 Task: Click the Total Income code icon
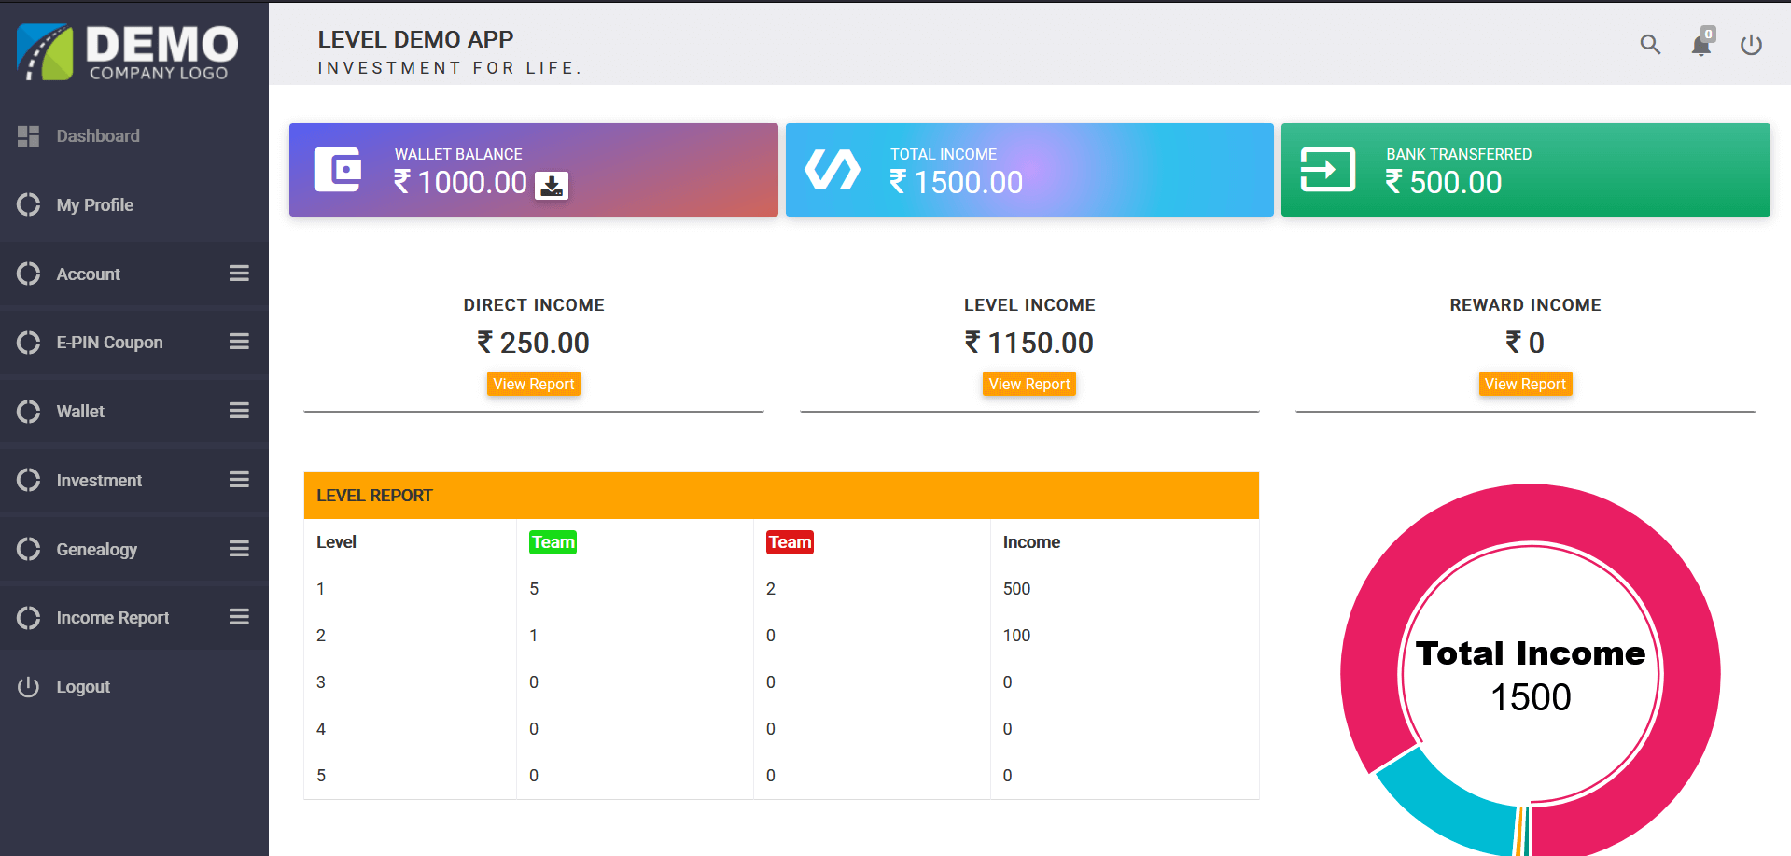click(x=833, y=170)
